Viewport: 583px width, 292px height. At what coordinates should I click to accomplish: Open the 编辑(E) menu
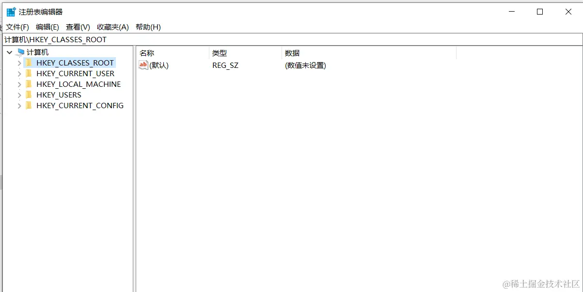pyautogui.click(x=47, y=27)
